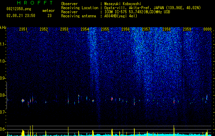Click the 2351 time marker

(23, 29)
